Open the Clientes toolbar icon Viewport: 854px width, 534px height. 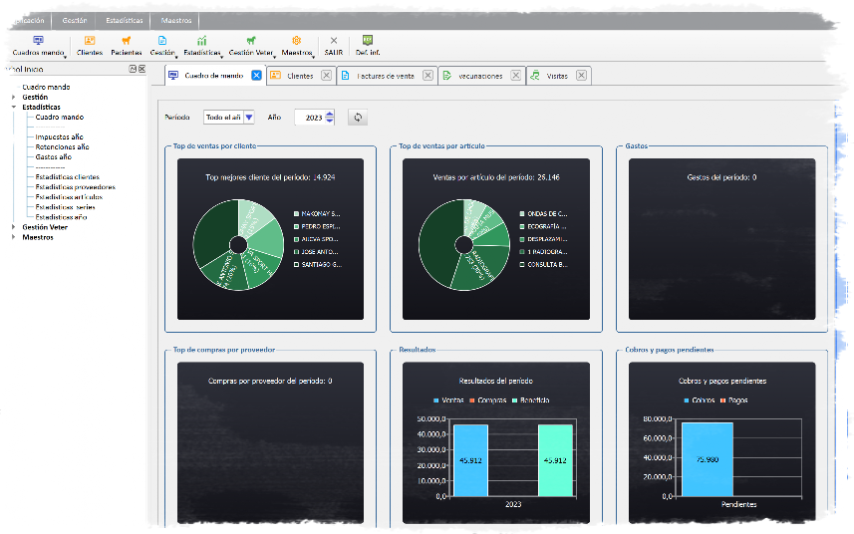click(x=90, y=45)
